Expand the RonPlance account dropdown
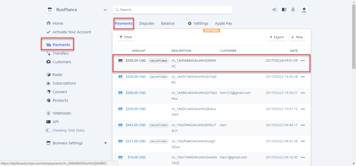This screenshot has height=166, width=356. 105,10
